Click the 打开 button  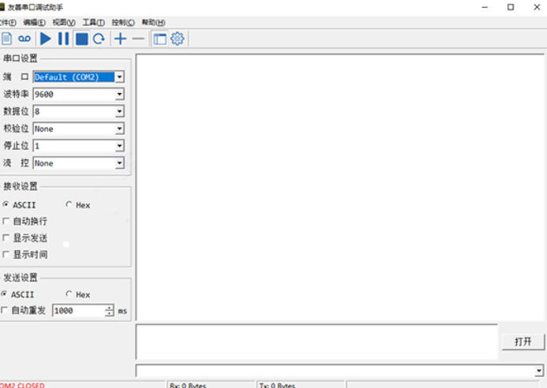[523, 341]
